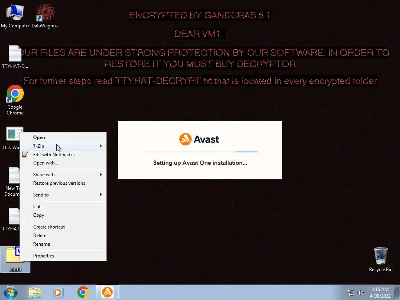Click the Notepad++ icon in the context menu
This screenshot has height=300, width=400.
[x=25, y=154]
